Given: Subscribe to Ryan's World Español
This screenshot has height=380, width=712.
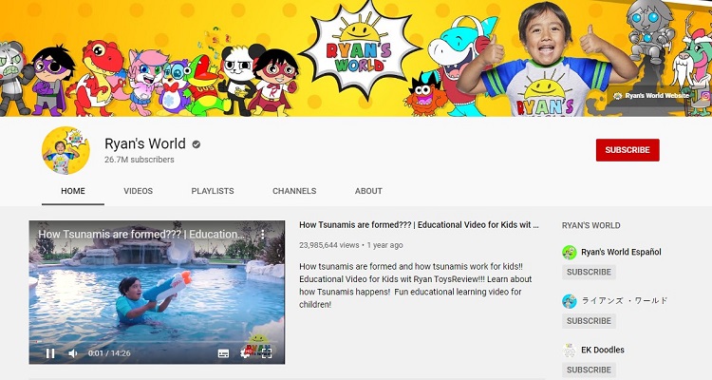Looking at the screenshot, I should pyautogui.click(x=589, y=272).
